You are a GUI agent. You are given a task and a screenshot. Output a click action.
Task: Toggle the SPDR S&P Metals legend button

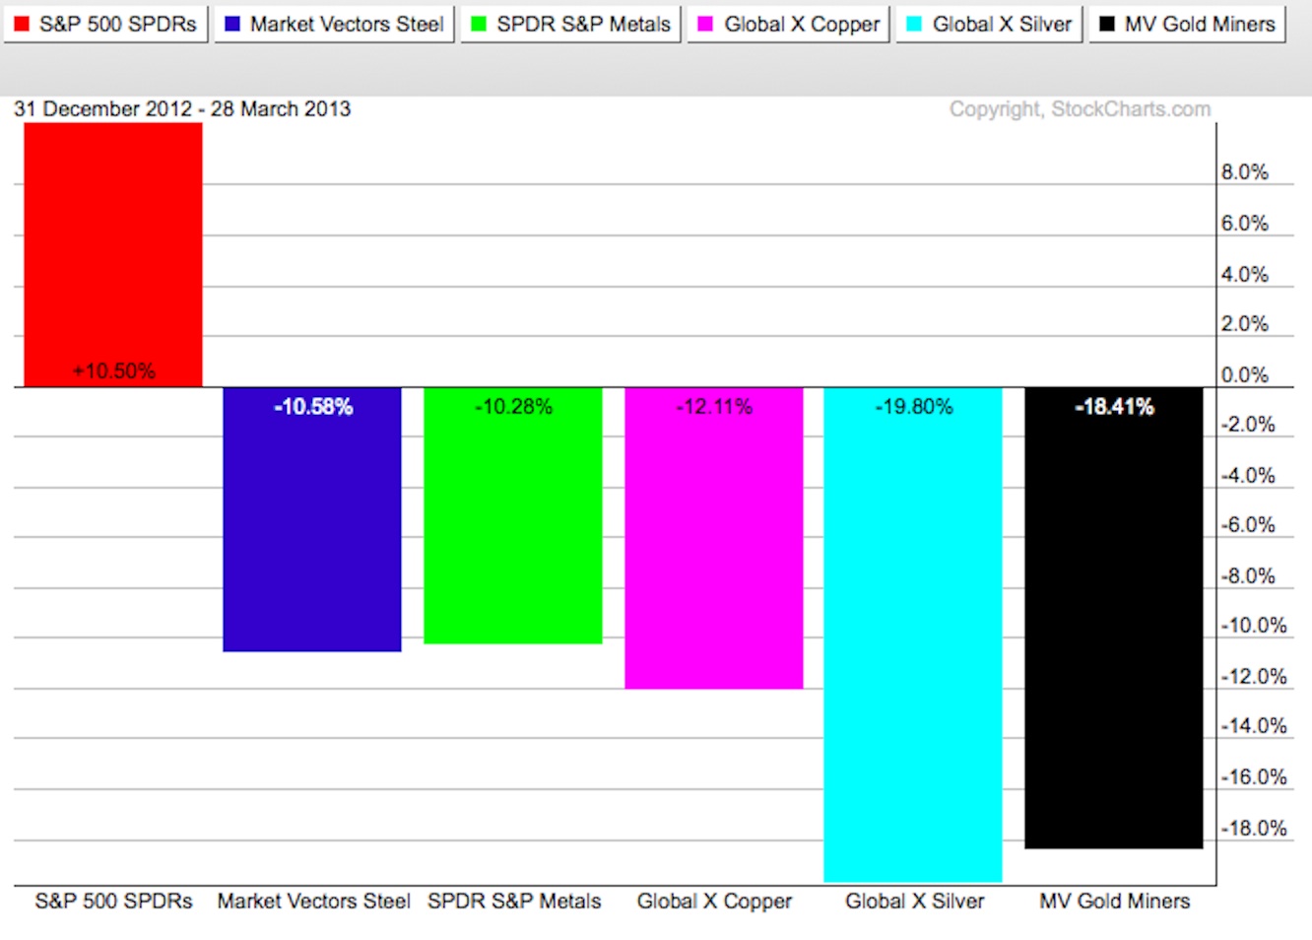(x=570, y=24)
